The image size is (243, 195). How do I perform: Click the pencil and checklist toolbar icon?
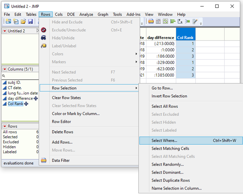pos(195,21)
